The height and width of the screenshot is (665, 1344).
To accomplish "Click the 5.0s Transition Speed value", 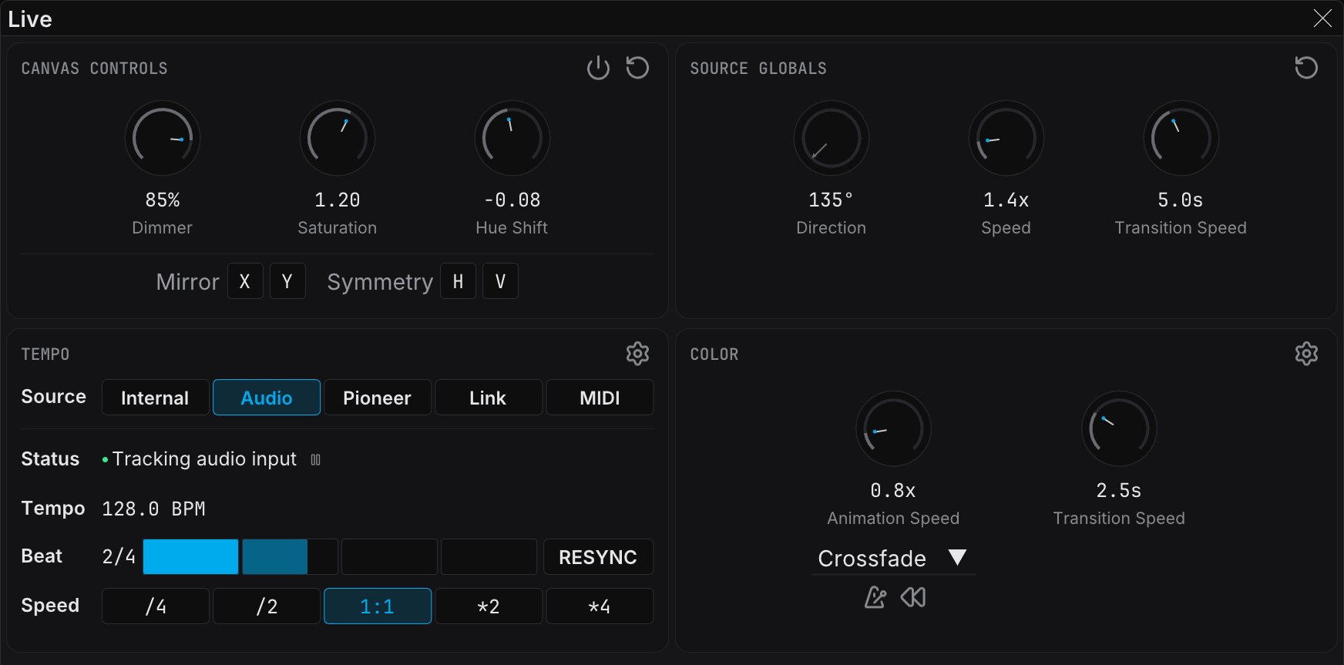I will click(x=1181, y=200).
